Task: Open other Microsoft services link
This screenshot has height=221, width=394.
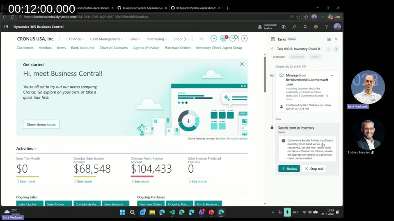Action: click(x=233, y=138)
